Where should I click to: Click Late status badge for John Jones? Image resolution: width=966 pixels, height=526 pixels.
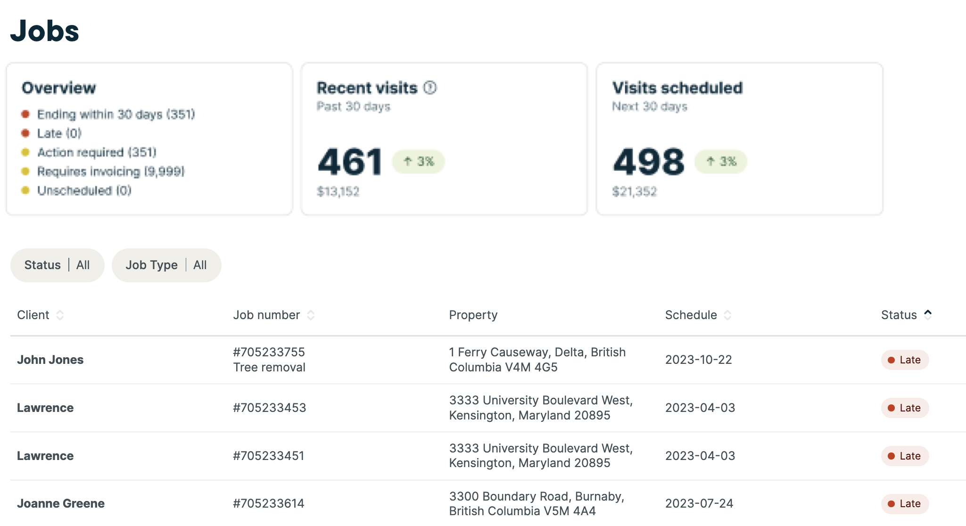pyautogui.click(x=904, y=360)
